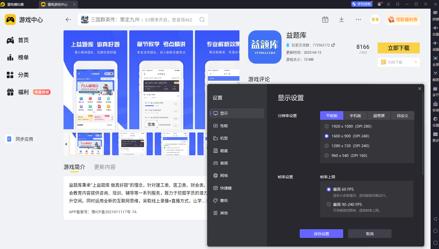439x249 pixels.
Task: Switch to 超宽屏 resolution tab
Action: [x=379, y=115]
